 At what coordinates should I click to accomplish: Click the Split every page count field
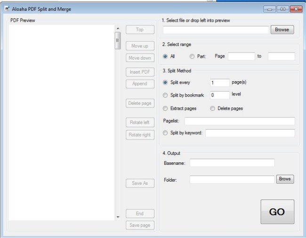coord(220,83)
